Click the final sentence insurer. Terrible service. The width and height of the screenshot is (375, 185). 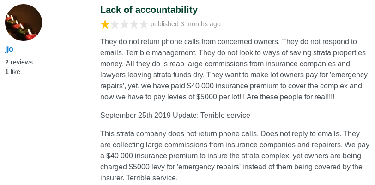click(x=139, y=178)
